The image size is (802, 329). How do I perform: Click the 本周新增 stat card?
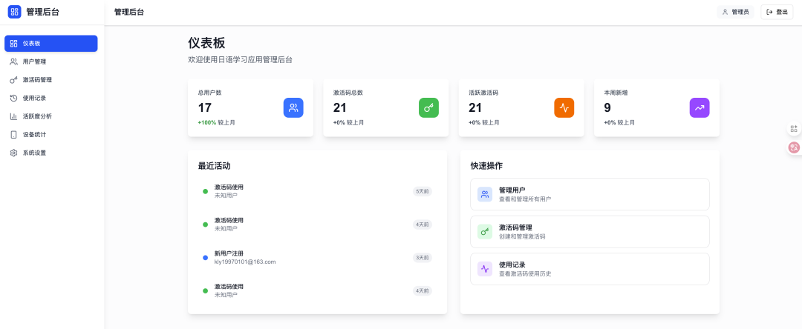656,107
